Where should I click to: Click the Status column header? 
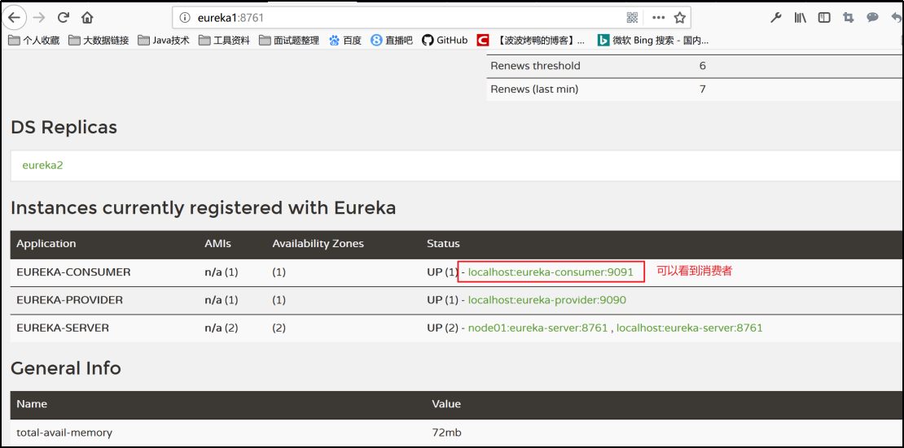tap(443, 244)
